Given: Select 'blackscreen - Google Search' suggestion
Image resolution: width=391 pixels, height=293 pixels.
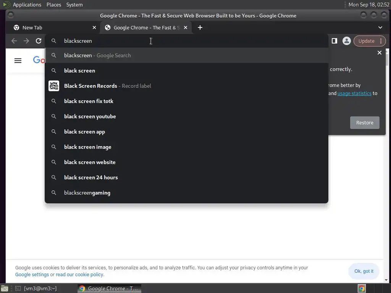Looking at the screenshot, I should [x=186, y=55].
